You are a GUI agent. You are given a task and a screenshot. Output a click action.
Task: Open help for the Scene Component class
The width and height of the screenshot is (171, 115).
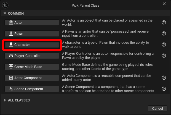pos(164,89)
